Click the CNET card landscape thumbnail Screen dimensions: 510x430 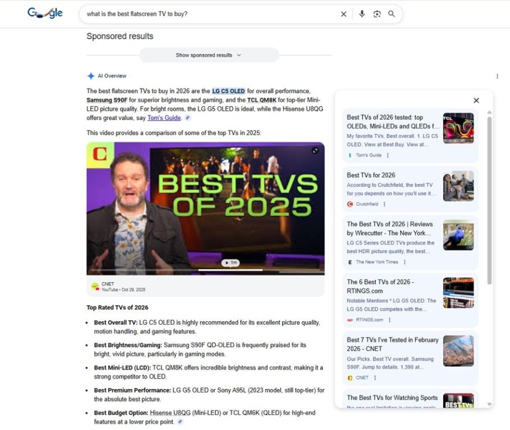tap(458, 350)
